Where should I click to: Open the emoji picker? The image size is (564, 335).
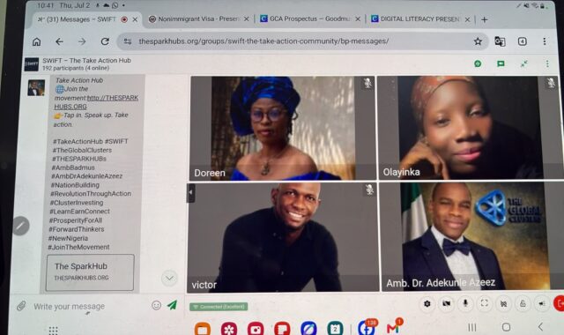coord(156,306)
